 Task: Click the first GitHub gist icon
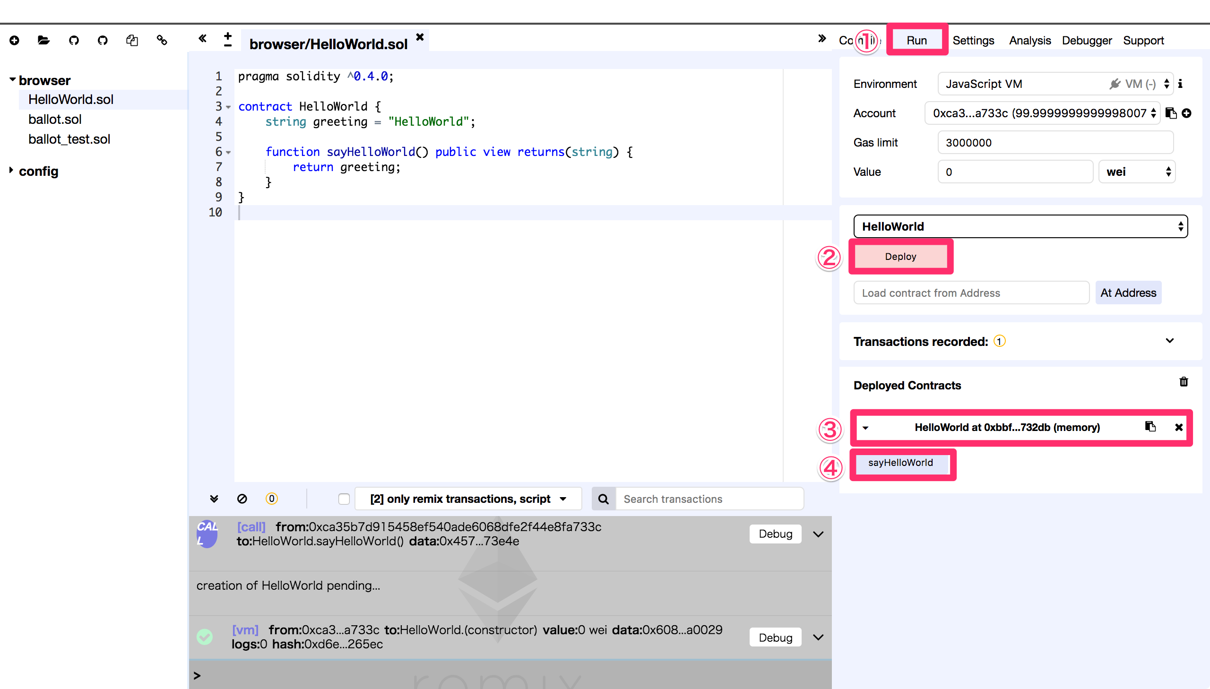pos(74,40)
